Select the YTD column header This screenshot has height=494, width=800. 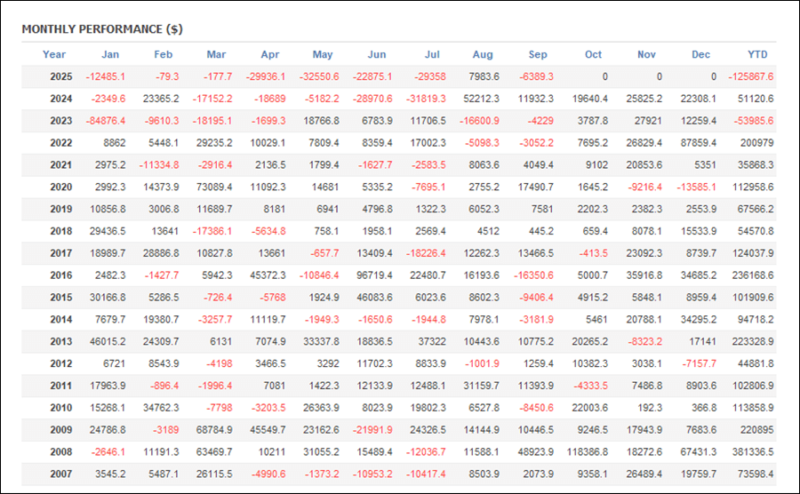(758, 55)
